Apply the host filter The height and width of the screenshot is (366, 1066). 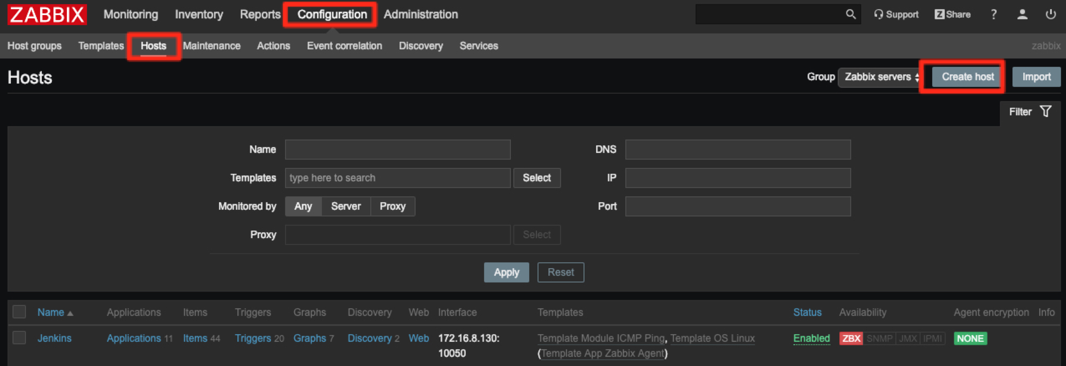pyautogui.click(x=506, y=272)
